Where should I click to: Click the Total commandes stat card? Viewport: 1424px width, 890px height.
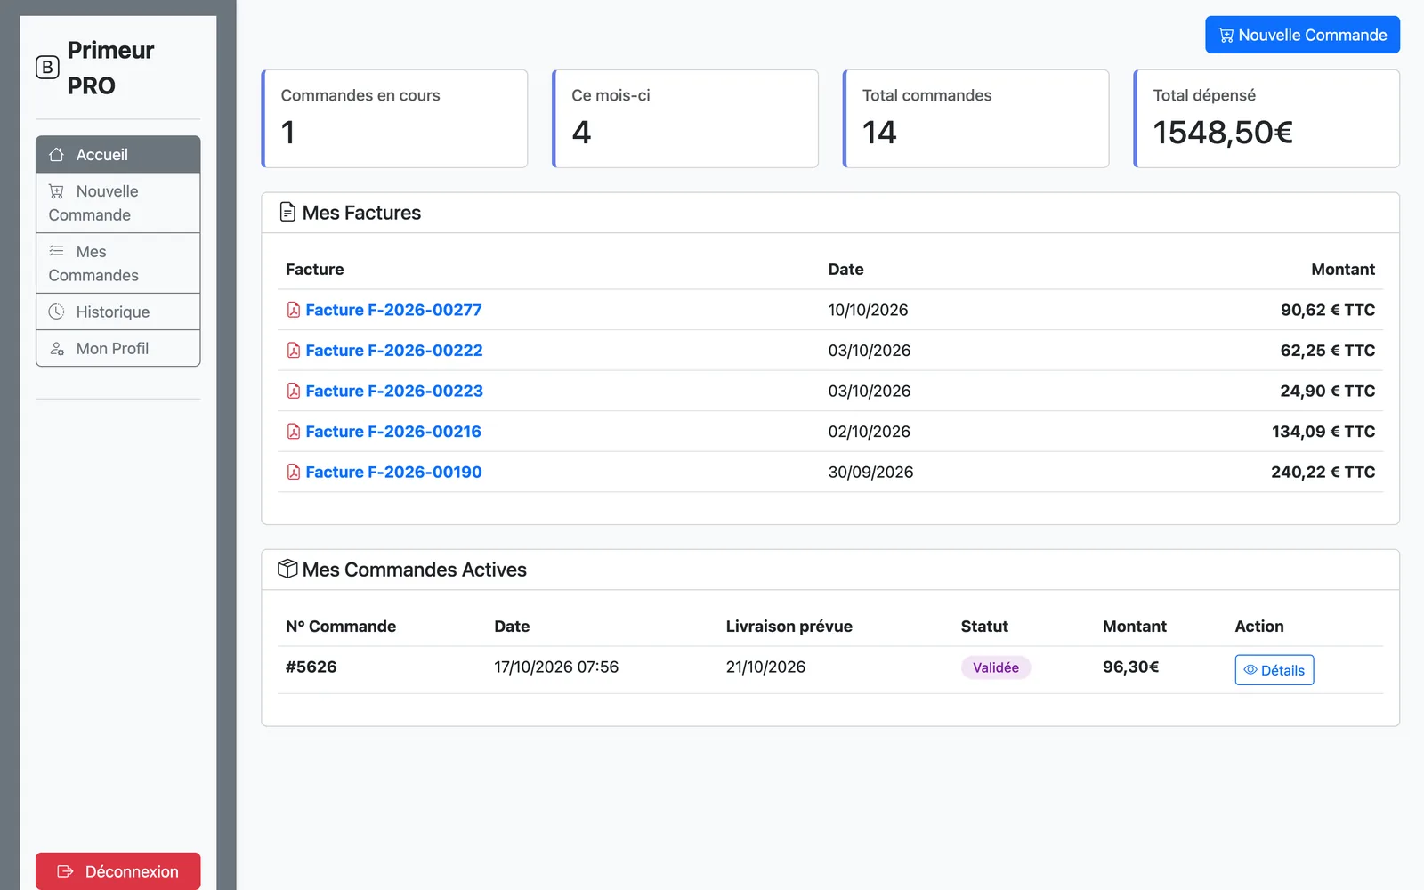click(975, 118)
